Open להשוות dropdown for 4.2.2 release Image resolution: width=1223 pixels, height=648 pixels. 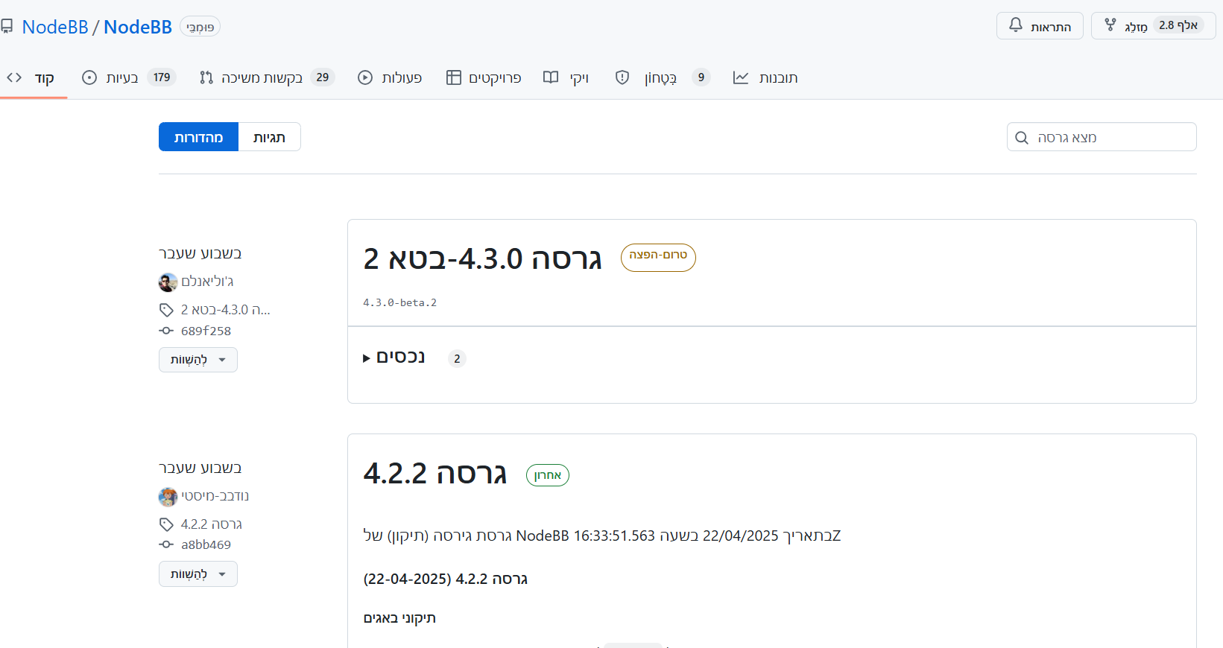198,574
